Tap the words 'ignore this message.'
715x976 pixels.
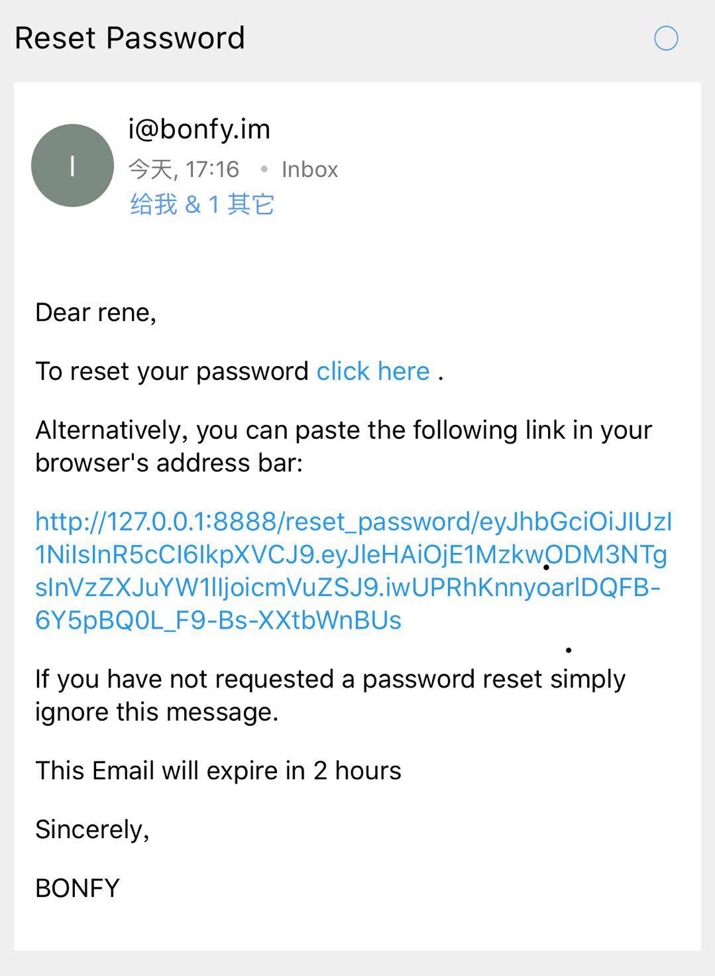click(x=156, y=712)
